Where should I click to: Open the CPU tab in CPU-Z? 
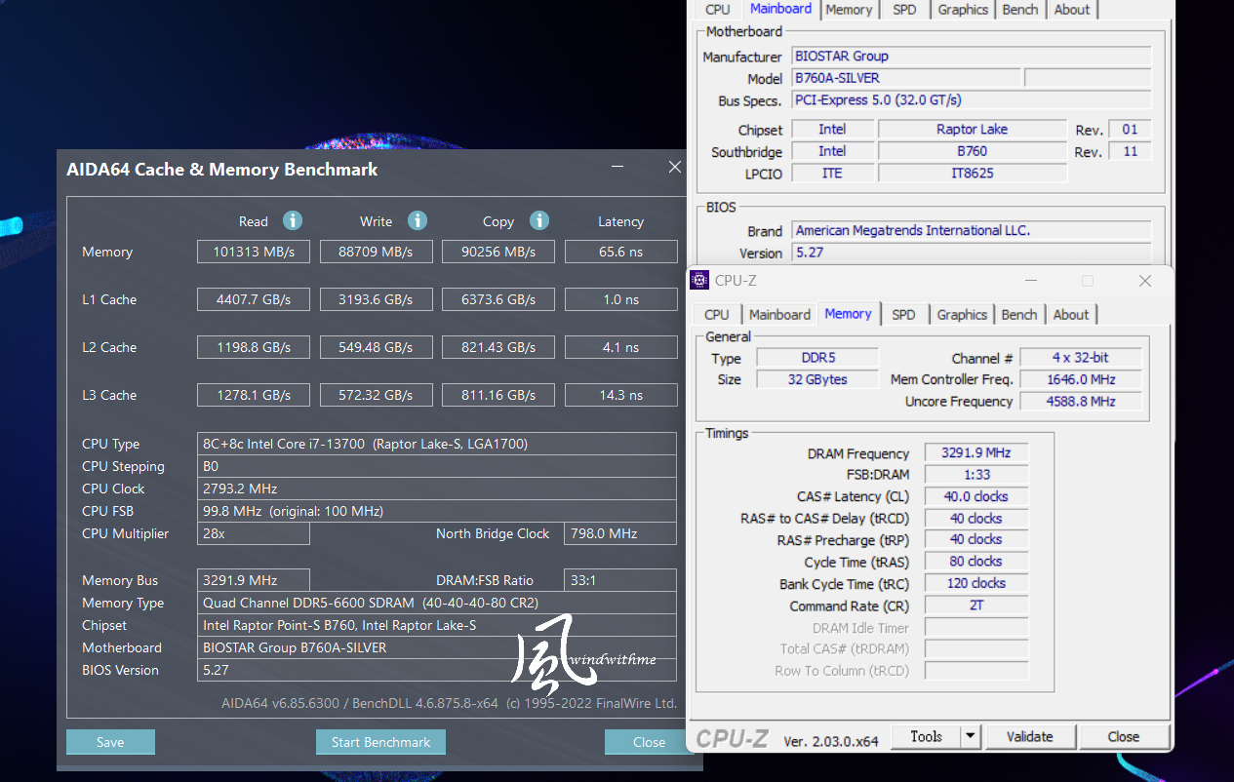(x=716, y=314)
